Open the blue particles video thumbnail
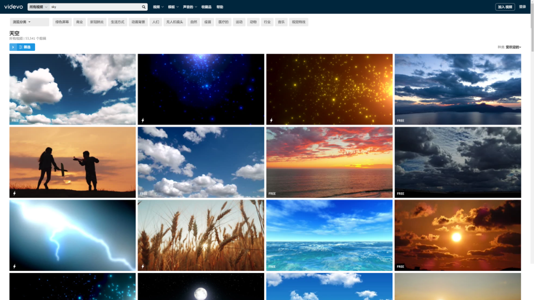534x300 pixels. tap(201, 89)
